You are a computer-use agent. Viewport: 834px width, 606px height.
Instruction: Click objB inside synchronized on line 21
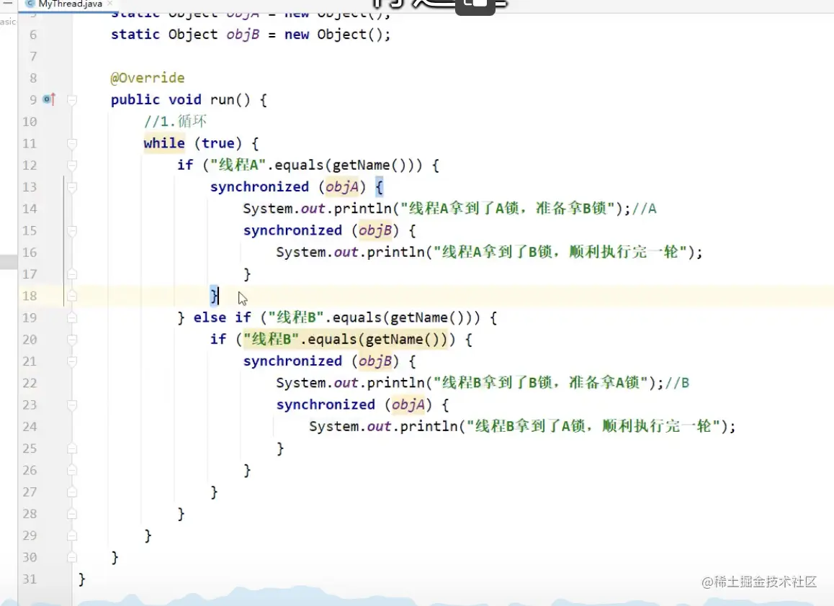[x=375, y=361]
